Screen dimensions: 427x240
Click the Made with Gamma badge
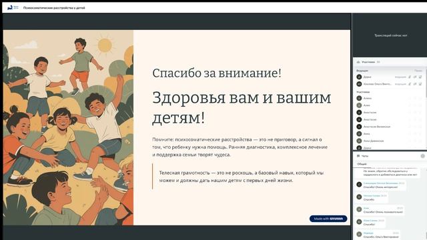[328, 219]
